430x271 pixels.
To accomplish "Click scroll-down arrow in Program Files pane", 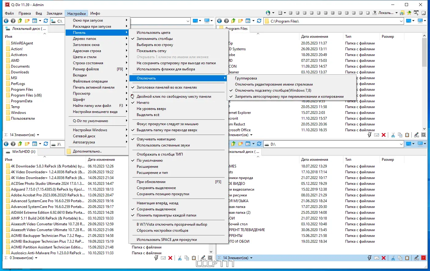I will coord(424,129).
